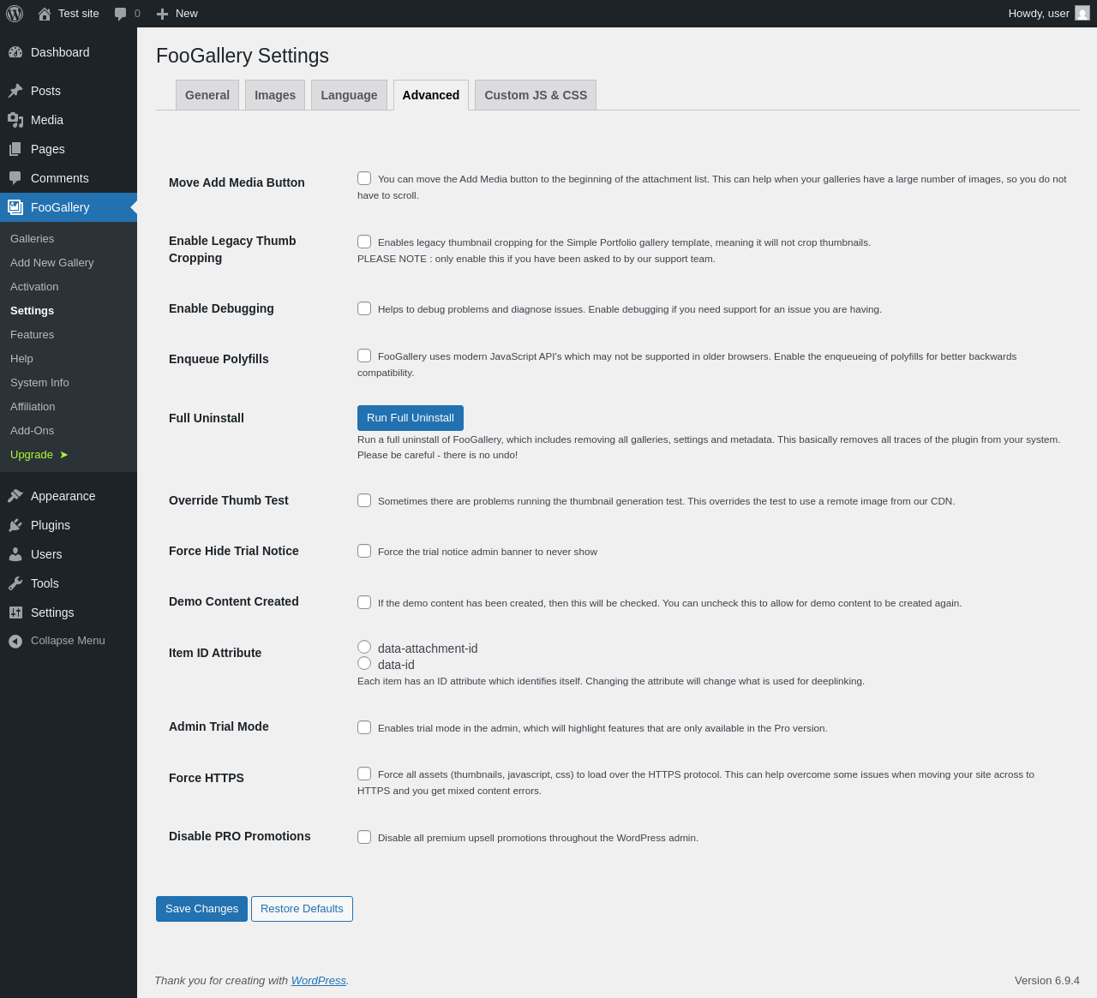Check Force Hide Trial Notice

point(364,551)
